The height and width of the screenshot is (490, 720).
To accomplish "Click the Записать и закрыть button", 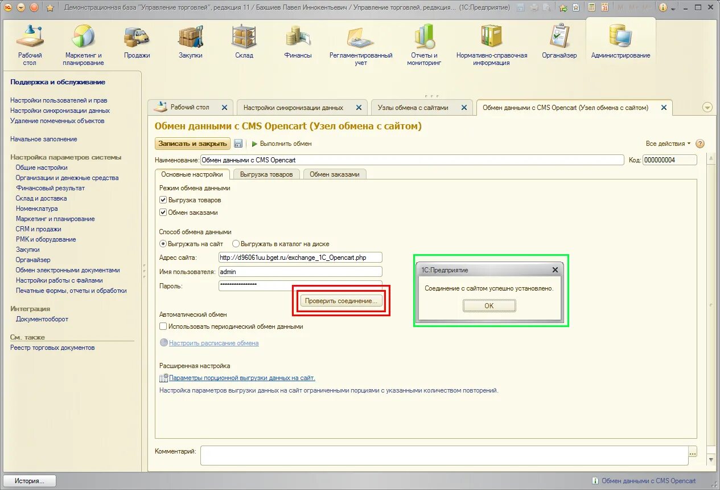I will [x=192, y=144].
